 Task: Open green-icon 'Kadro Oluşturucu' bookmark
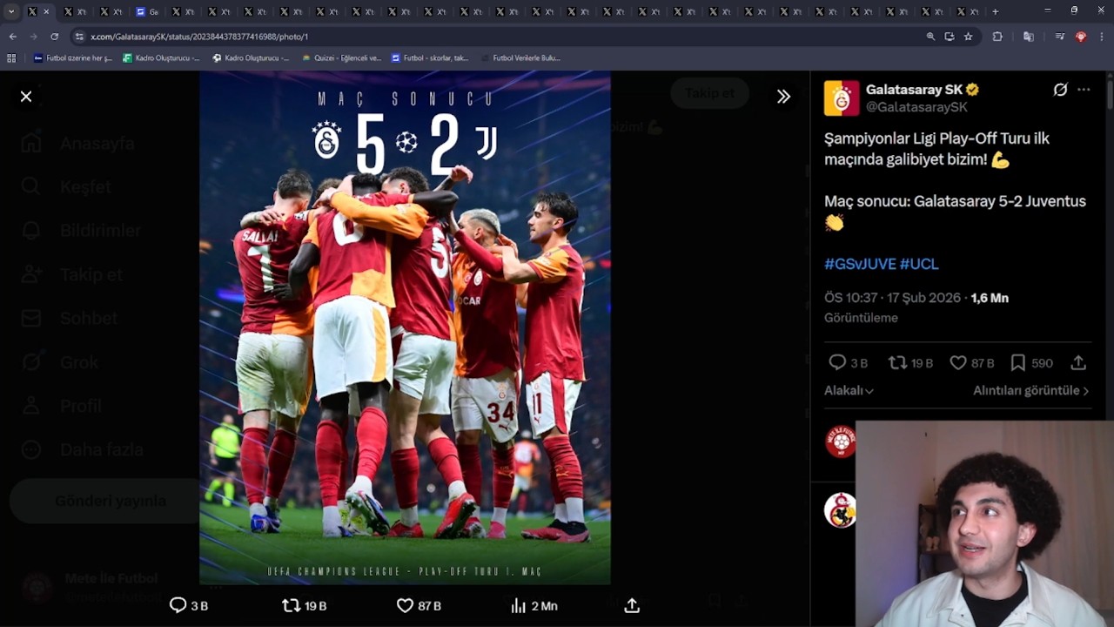[x=161, y=58]
